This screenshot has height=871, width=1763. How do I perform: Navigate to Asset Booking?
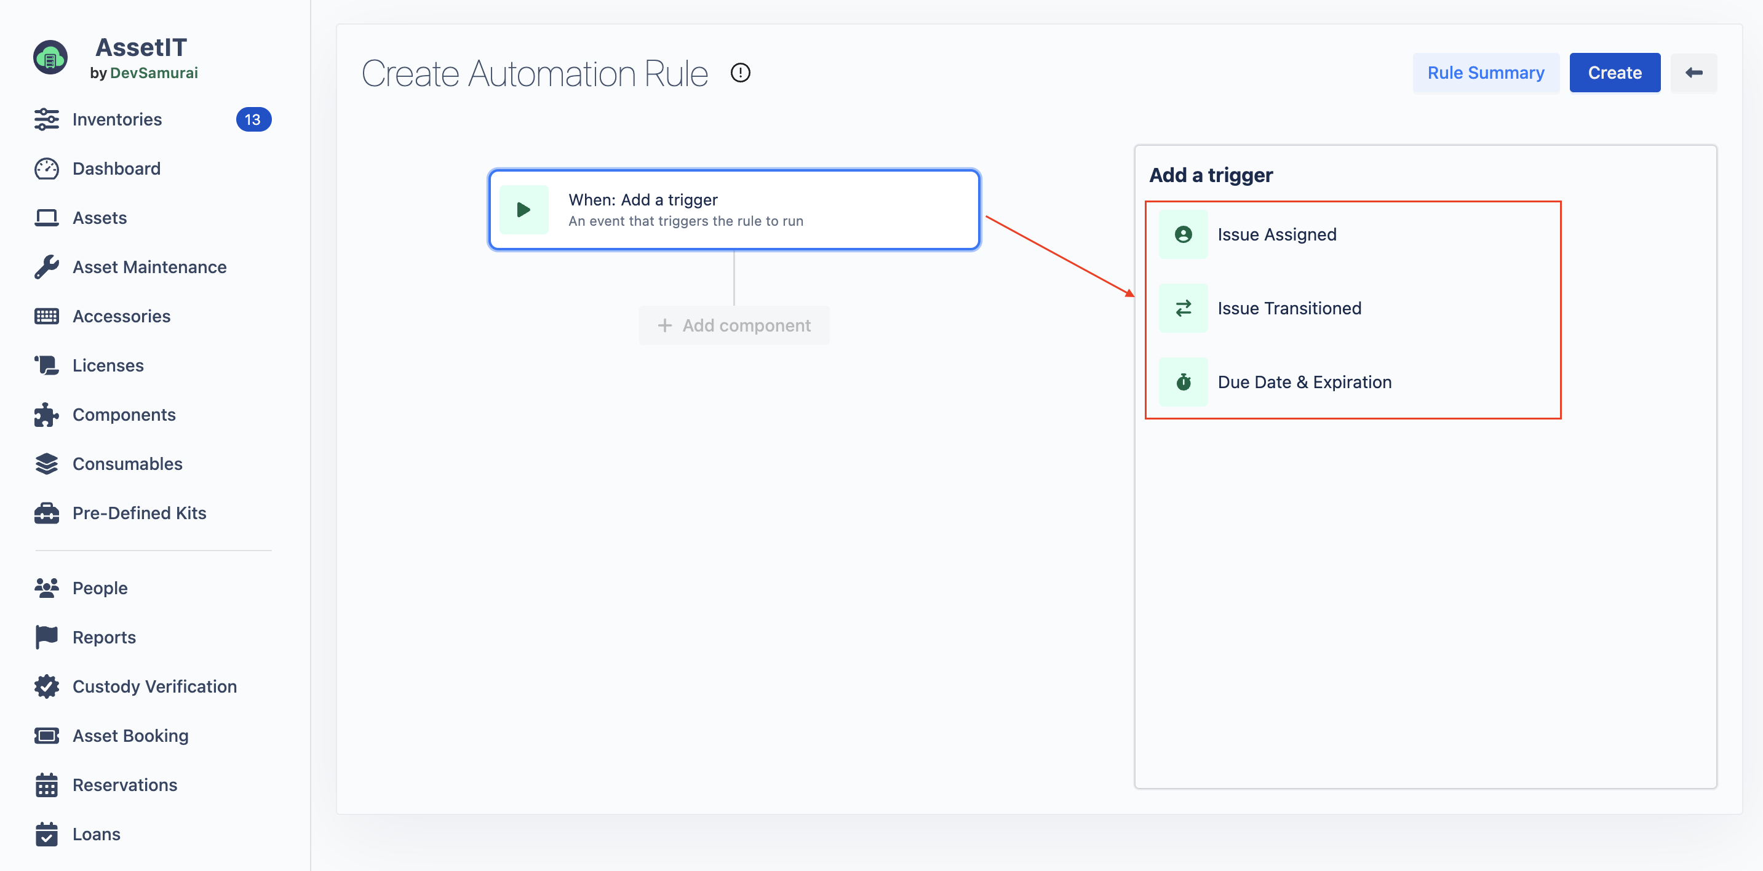[x=130, y=736]
